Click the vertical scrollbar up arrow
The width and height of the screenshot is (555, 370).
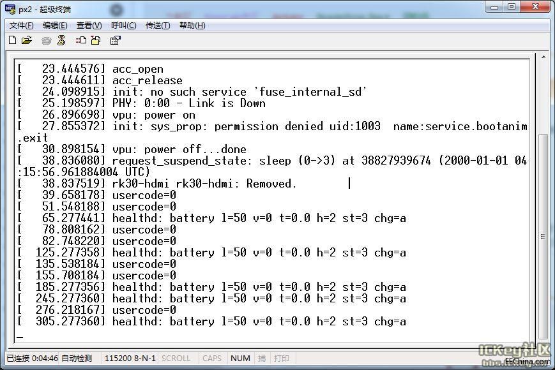coord(543,58)
